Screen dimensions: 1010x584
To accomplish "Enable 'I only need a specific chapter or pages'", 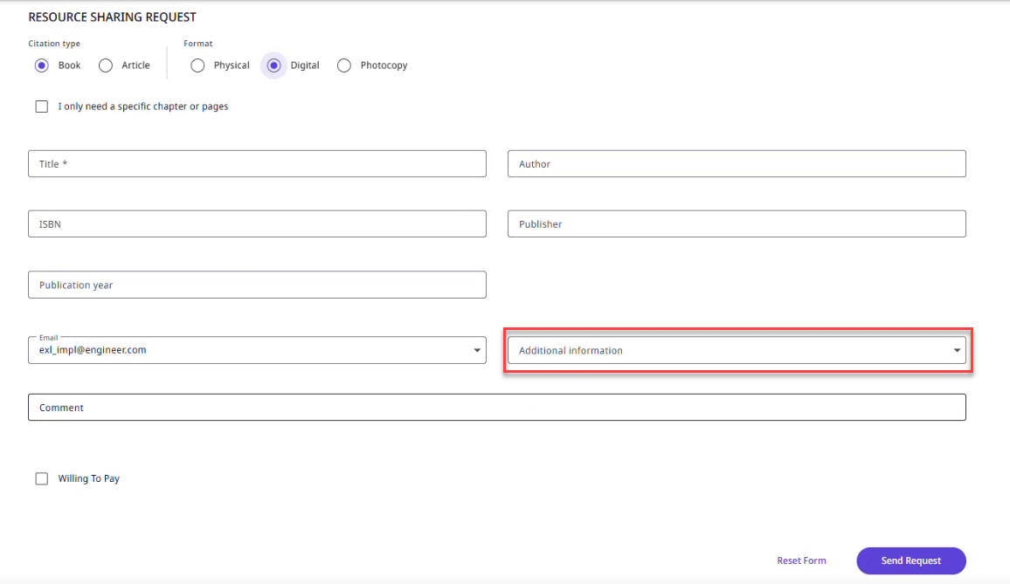I will point(41,106).
